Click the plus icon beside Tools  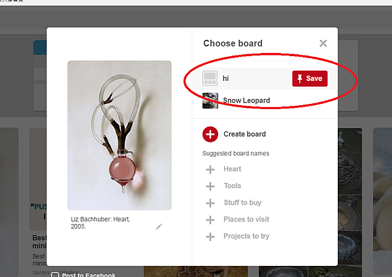pos(210,186)
